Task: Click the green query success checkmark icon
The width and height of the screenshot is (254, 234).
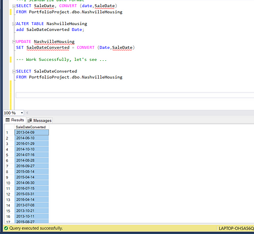Action: [6, 228]
